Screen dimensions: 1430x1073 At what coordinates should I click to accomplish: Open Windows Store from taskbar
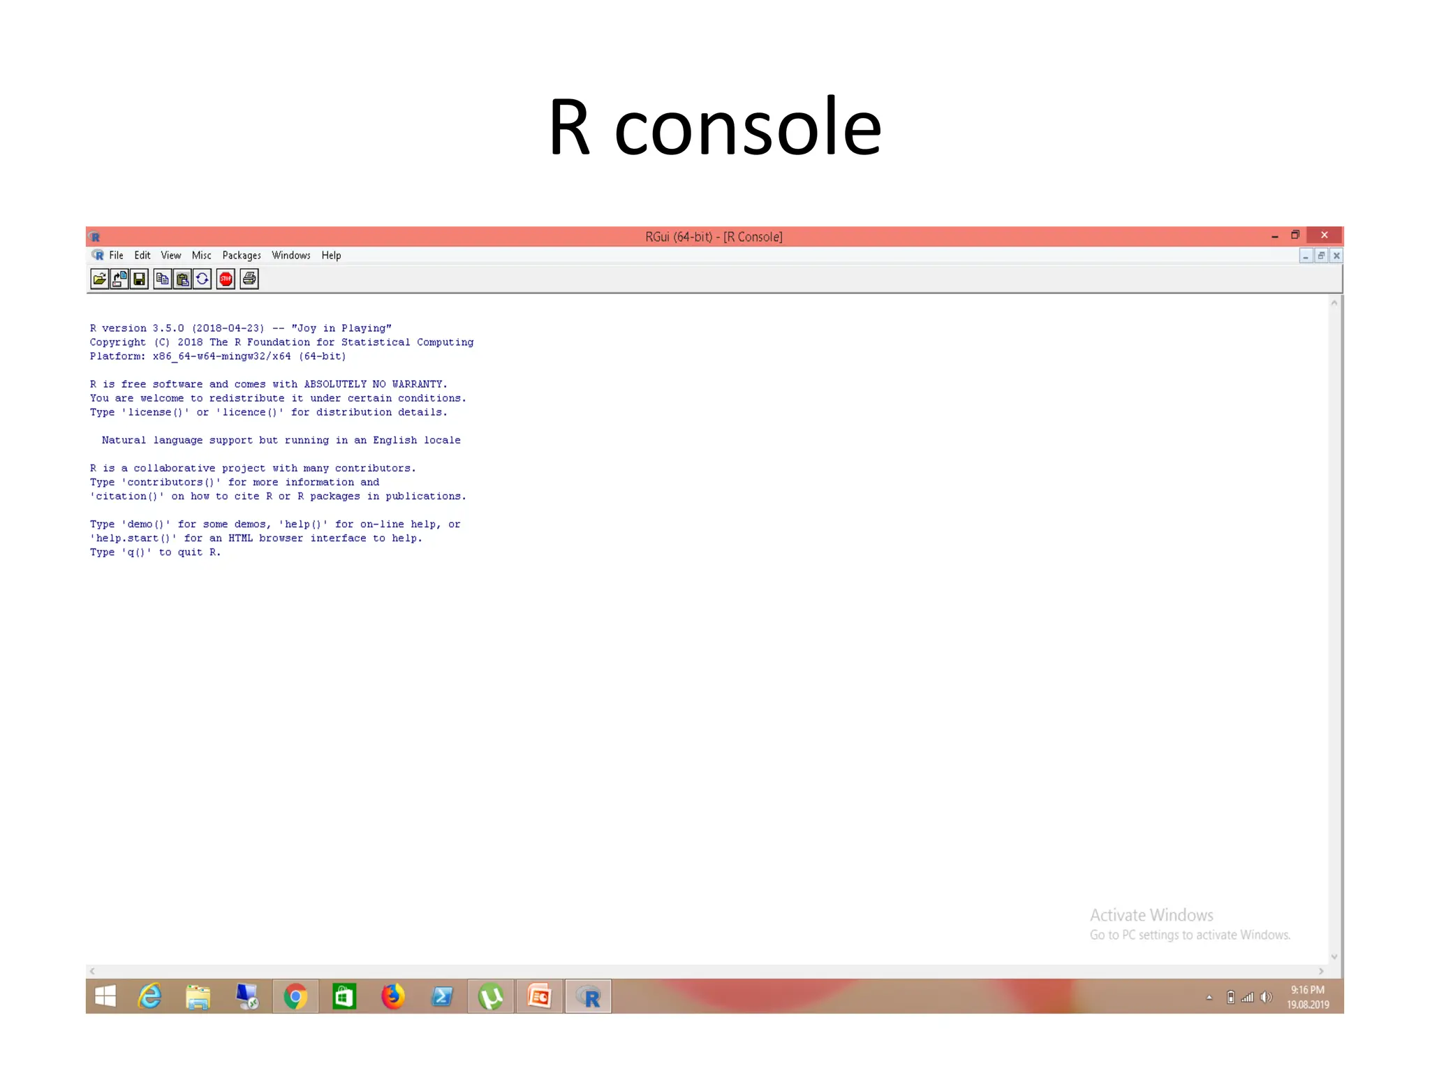tap(344, 997)
